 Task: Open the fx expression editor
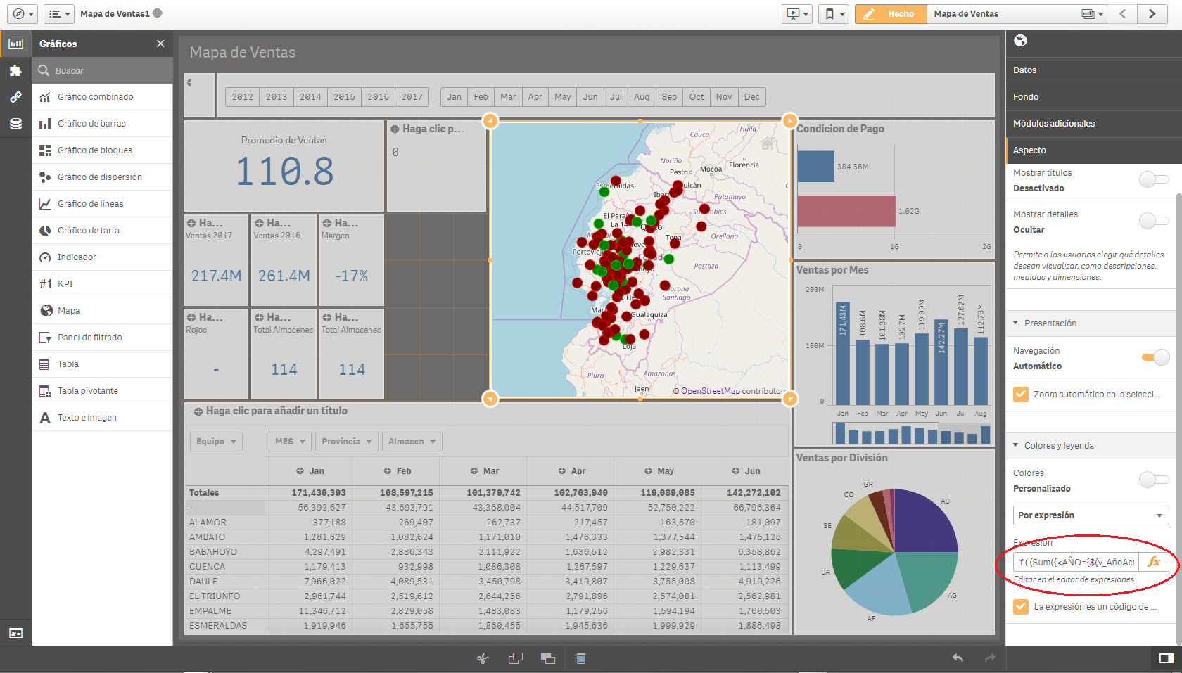pos(1154,562)
